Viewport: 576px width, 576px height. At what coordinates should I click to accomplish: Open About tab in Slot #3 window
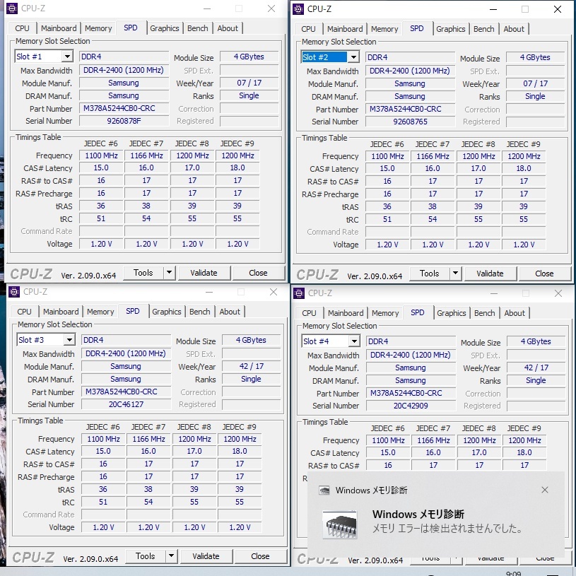pos(230,312)
